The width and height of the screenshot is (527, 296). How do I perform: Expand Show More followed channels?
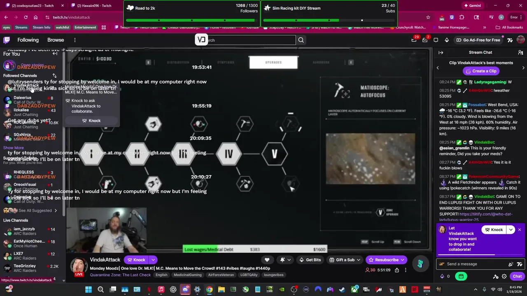14,148
